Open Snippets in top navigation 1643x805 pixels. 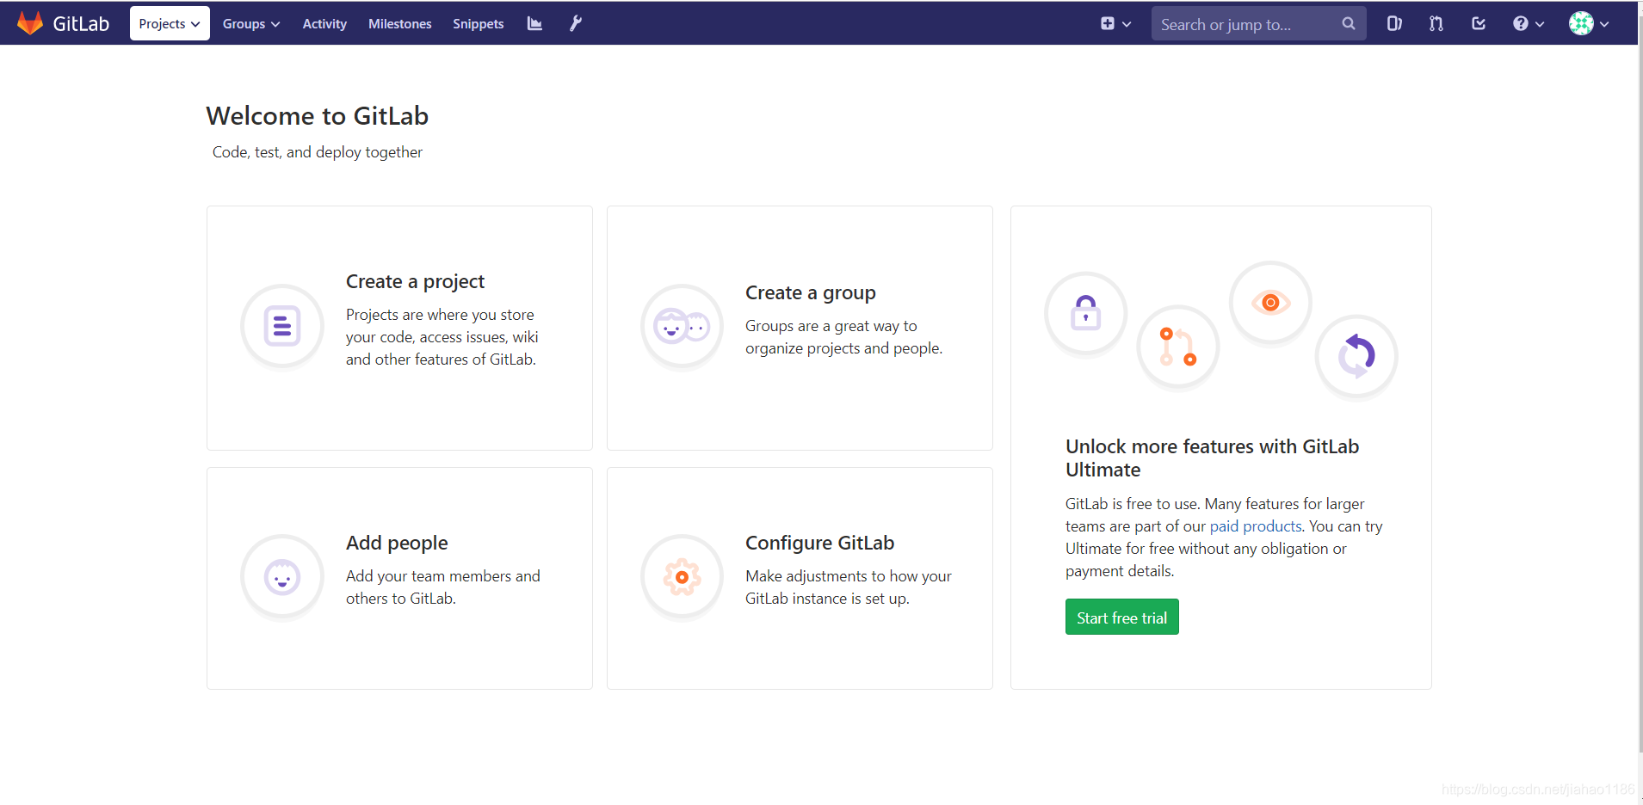479,24
